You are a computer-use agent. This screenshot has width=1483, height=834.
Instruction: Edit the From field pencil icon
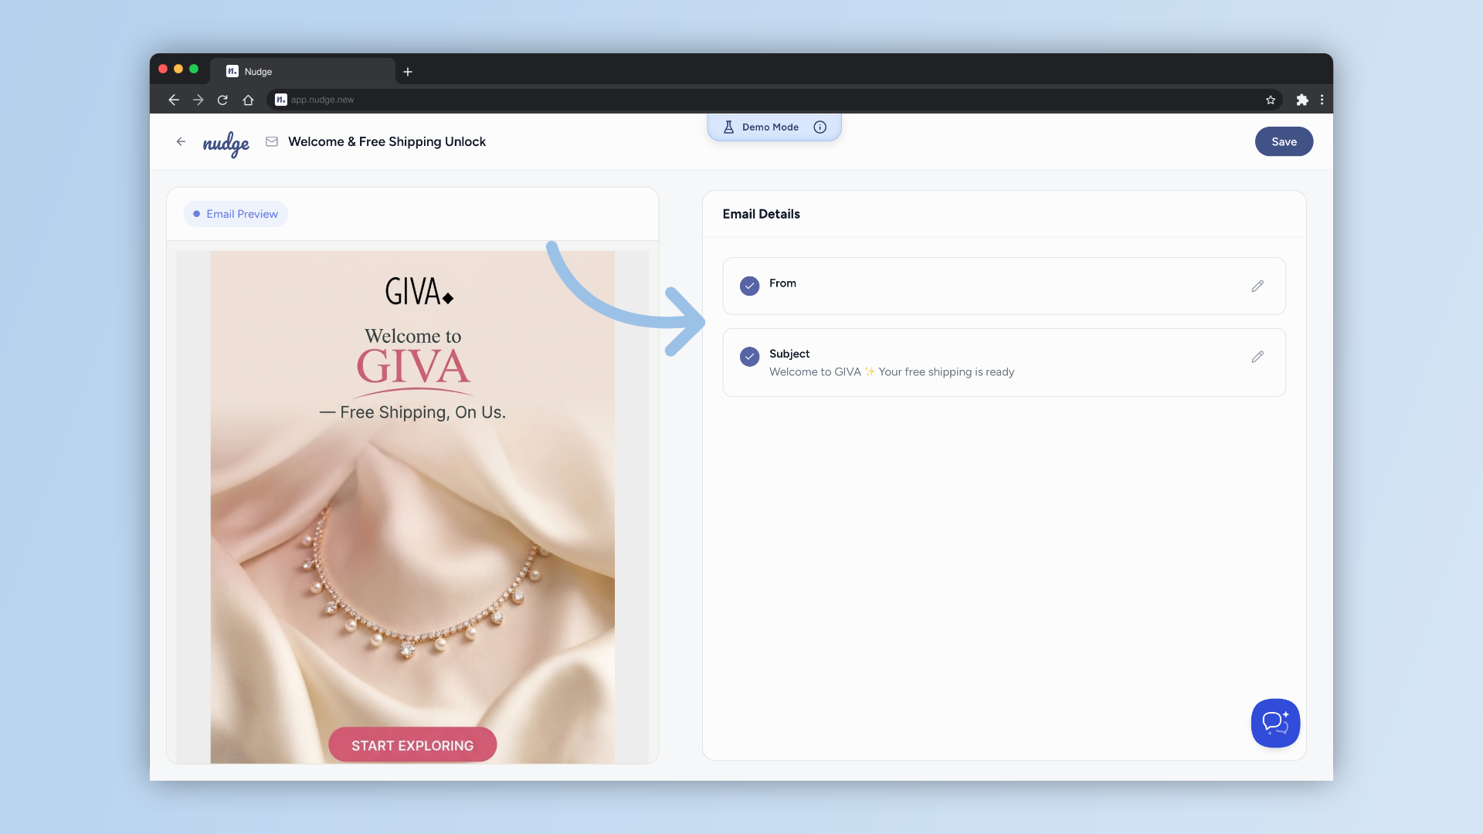coord(1257,286)
